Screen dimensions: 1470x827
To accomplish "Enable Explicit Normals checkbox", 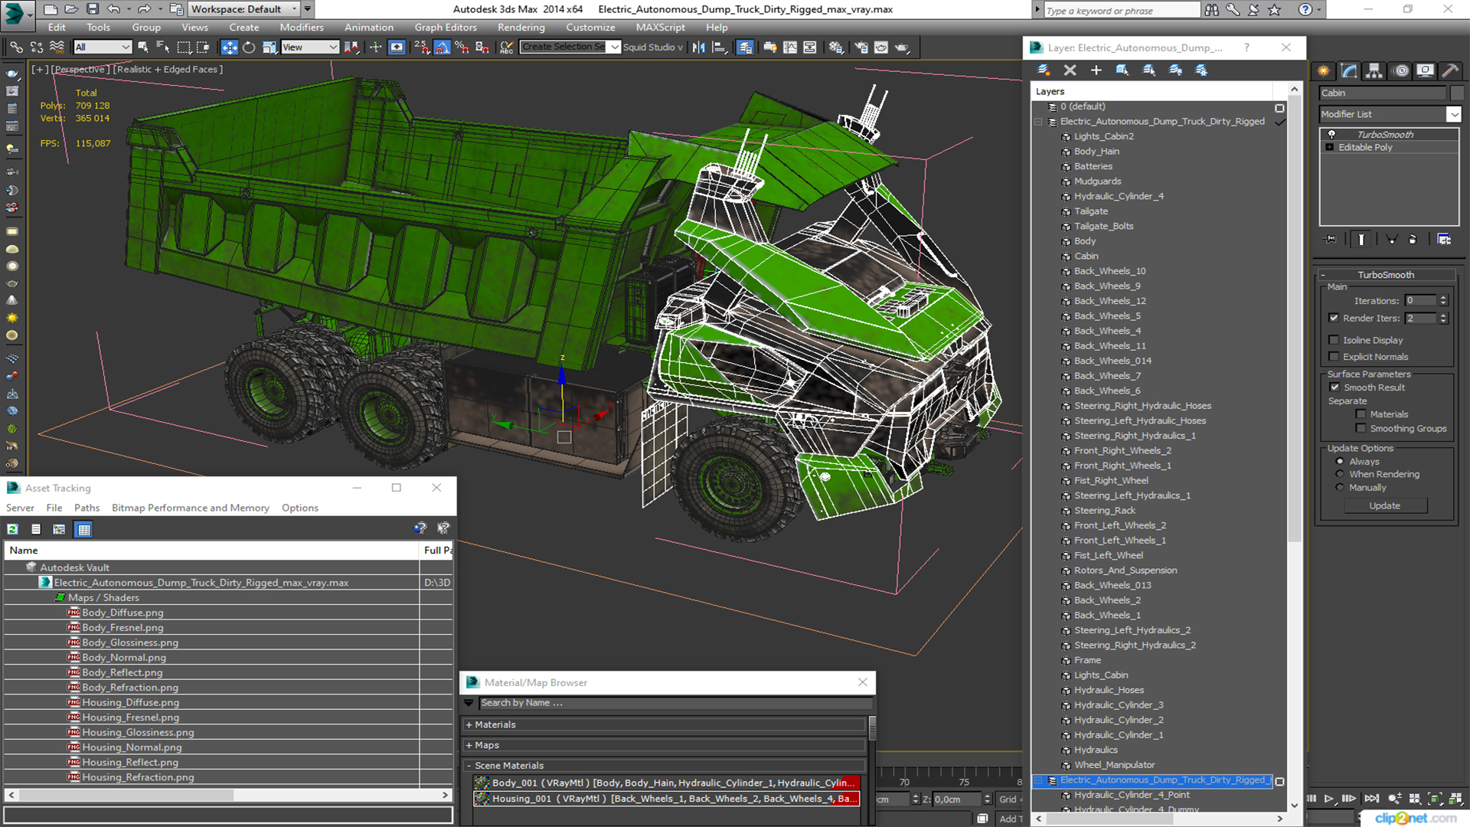I will pyautogui.click(x=1334, y=357).
